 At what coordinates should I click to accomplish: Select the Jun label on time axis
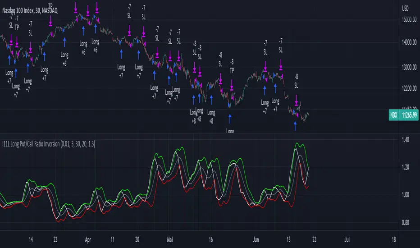(x=258, y=239)
